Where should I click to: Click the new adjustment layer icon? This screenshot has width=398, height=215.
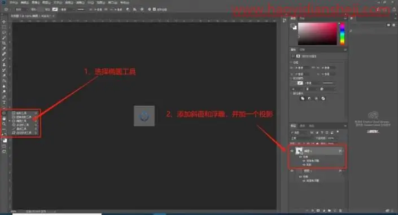[324, 210]
